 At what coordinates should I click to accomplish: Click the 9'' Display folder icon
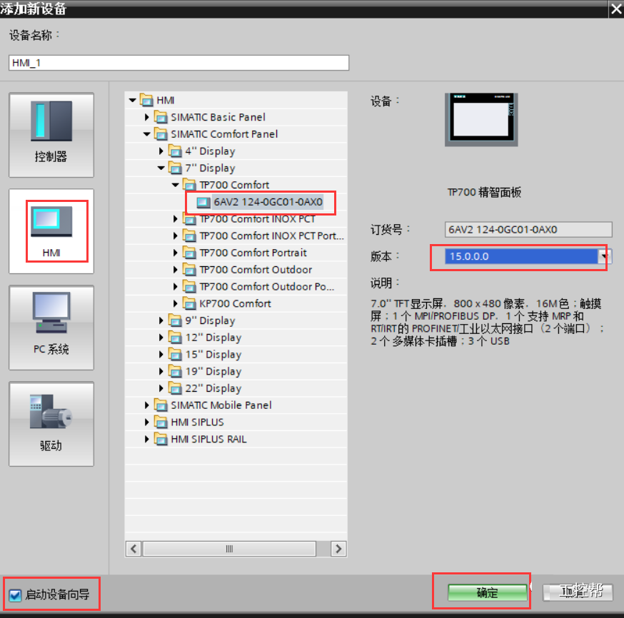point(175,320)
